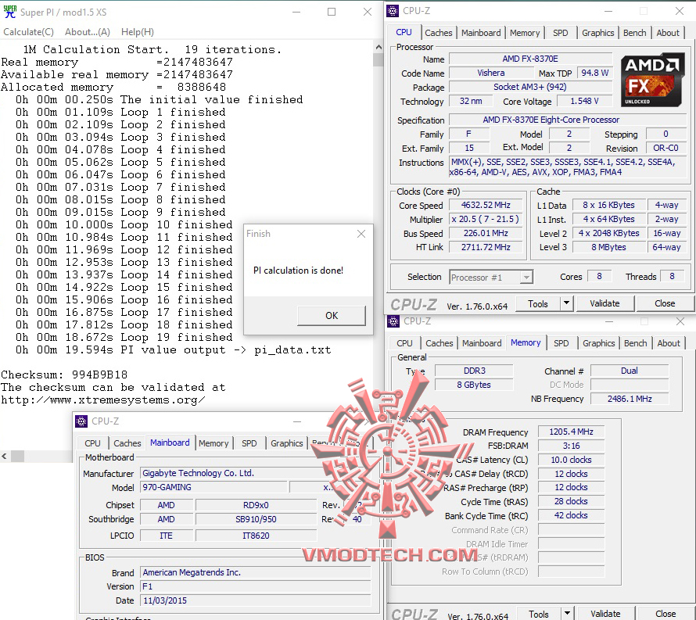Image resolution: width=696 pixels, height=620 pixels.
Task: Click the Checksum: 994B9B18 line
Action: point(64,375)
